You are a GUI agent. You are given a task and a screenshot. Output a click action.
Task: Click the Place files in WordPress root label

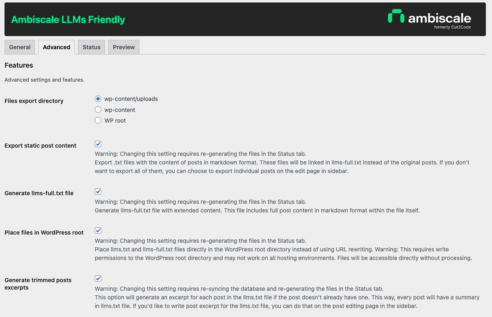tap(44, 233)
